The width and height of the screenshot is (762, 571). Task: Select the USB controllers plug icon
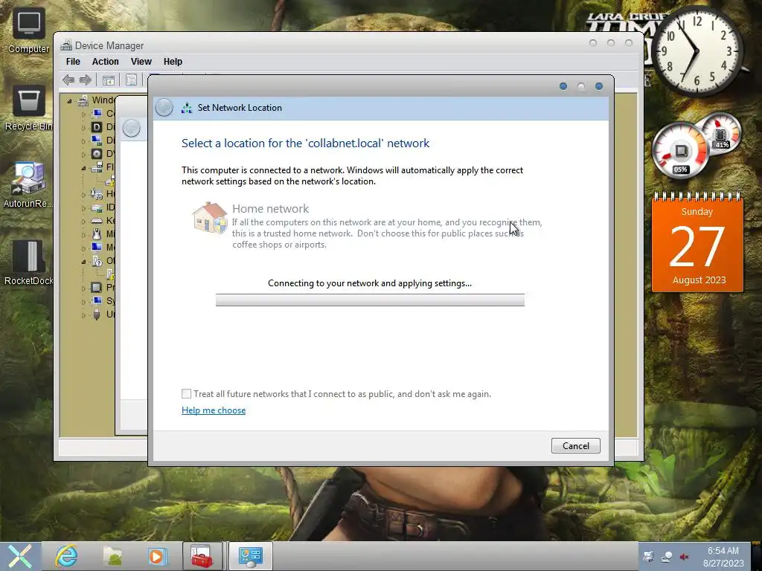pyautogui.click(x=97, y=314)
